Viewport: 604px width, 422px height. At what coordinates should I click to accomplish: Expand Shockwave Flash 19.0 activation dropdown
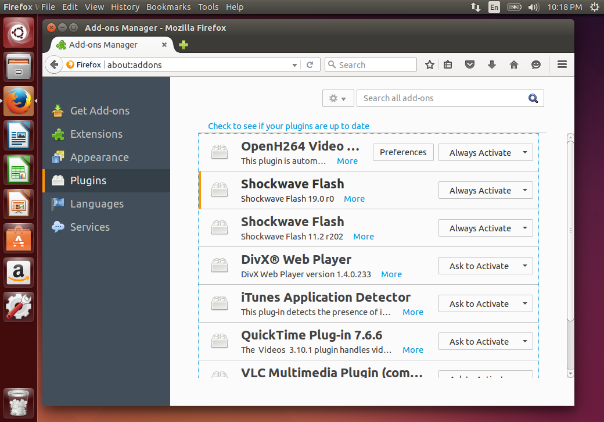pos(486,191)
